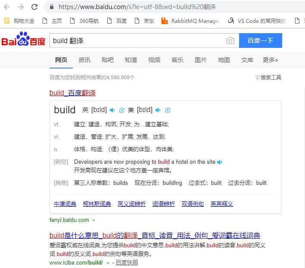Click the 过去分词 built text
Viewport: 305px width, 268px height.
(x=247, y=183)
